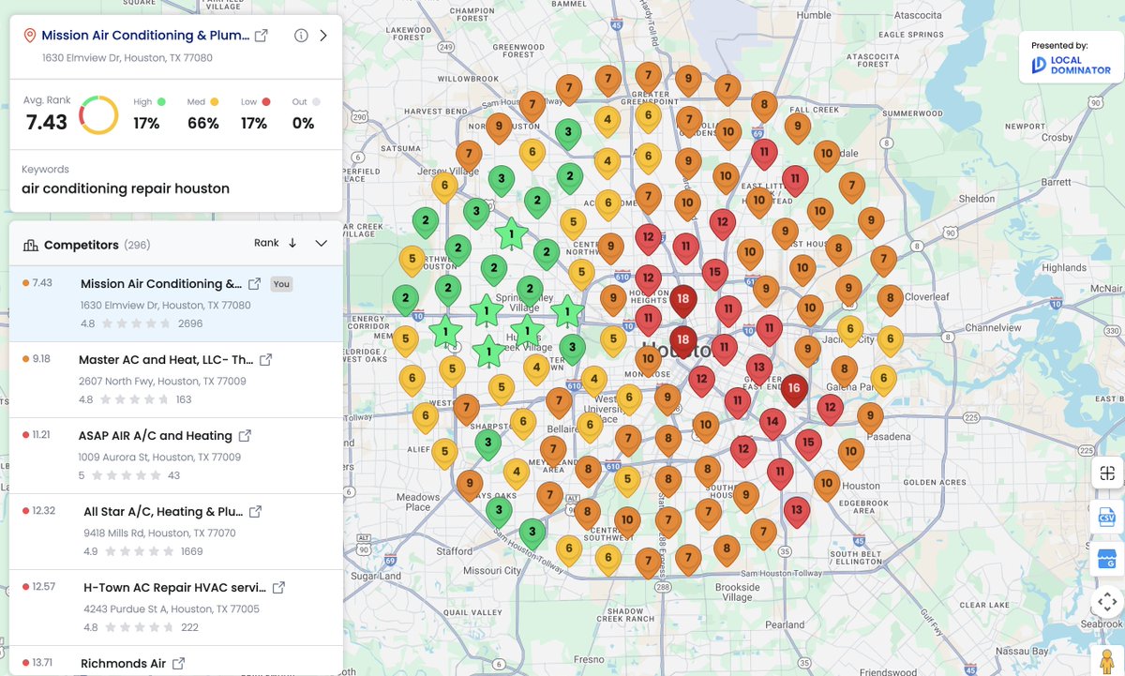Click the red location pin icon in header
1125x676 pixels.
tap(29, 36)
